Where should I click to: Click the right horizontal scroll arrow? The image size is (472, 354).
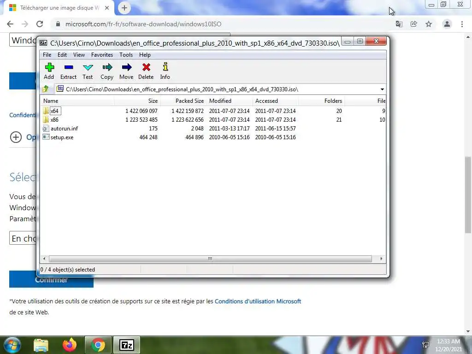pyautogui.click(x=381, y=259)
